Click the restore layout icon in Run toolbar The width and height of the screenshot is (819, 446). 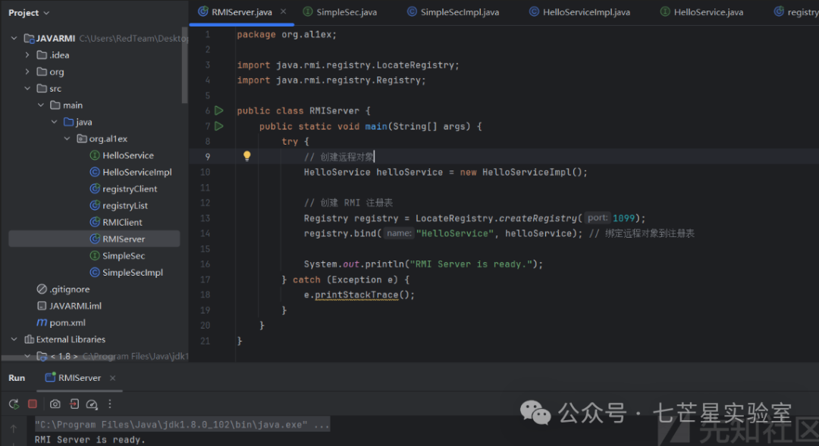[x=74, y=404]
